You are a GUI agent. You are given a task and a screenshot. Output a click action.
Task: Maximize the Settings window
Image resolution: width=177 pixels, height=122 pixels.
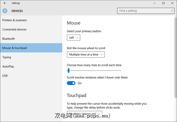click(163, 3)
